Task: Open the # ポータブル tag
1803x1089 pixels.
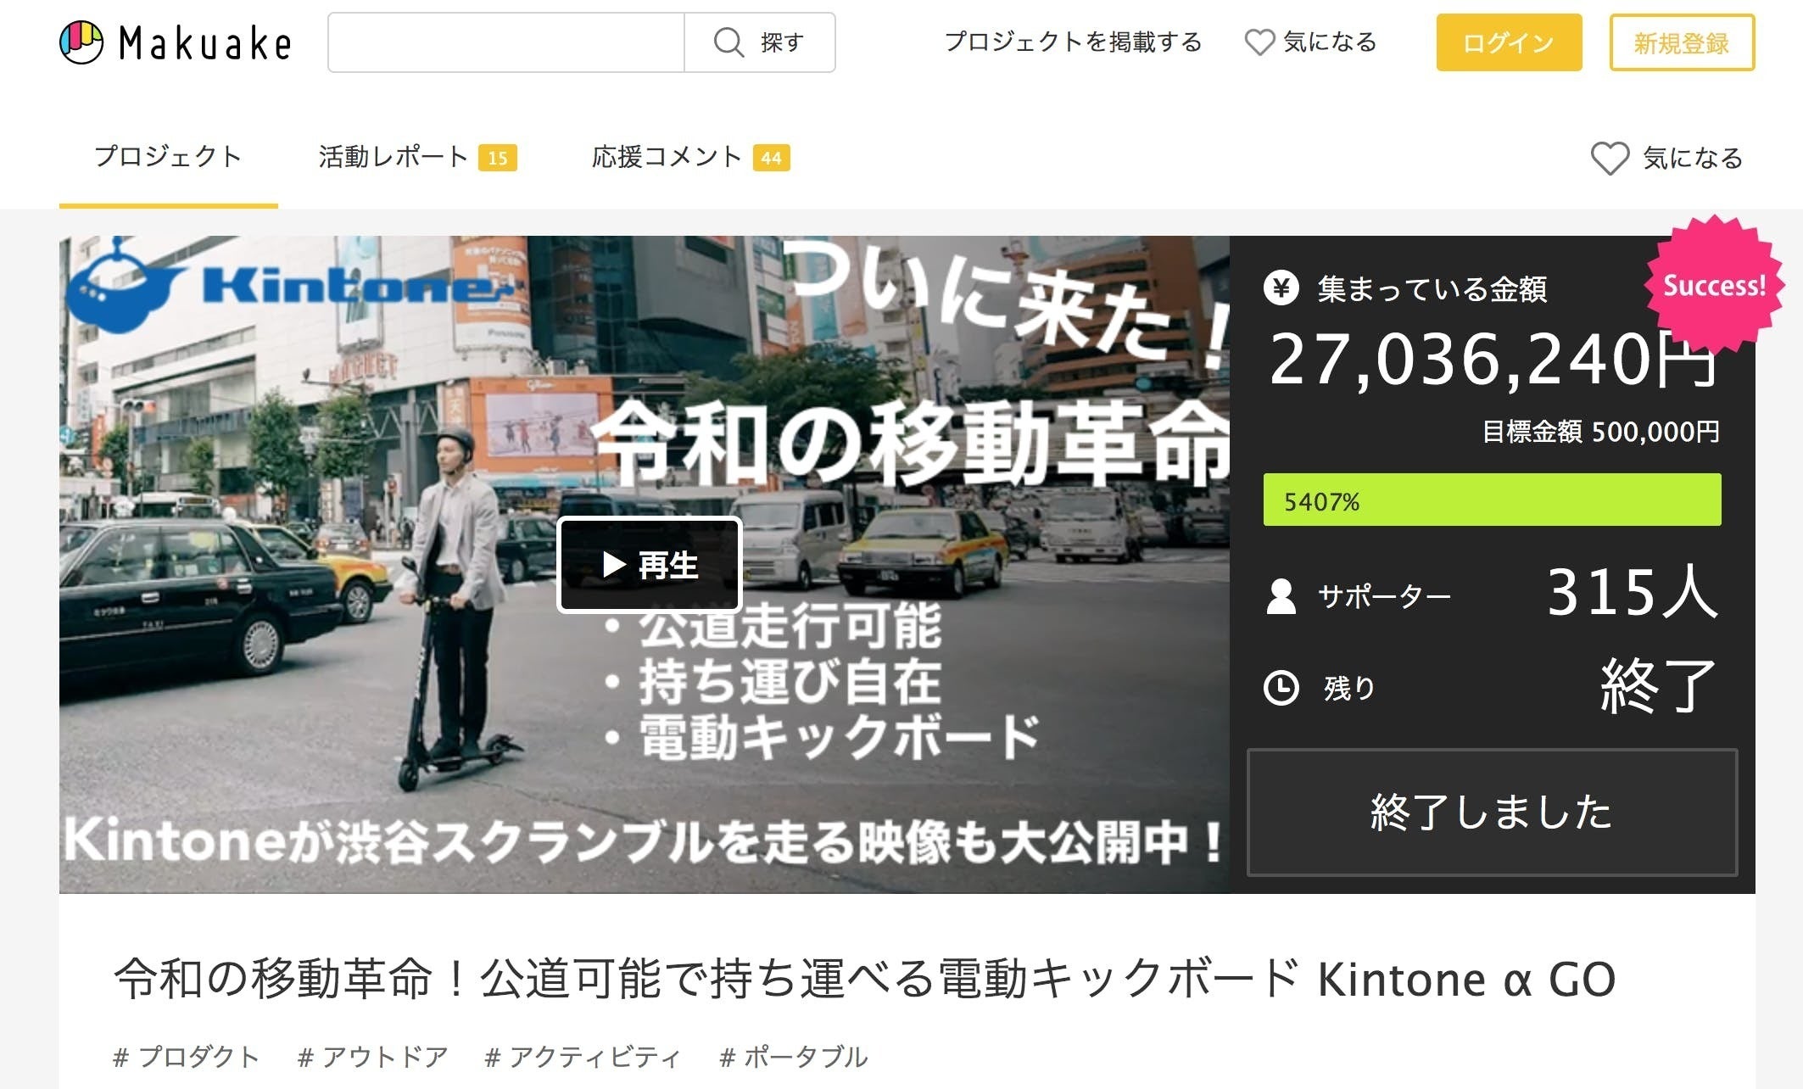Action: 794,1057
